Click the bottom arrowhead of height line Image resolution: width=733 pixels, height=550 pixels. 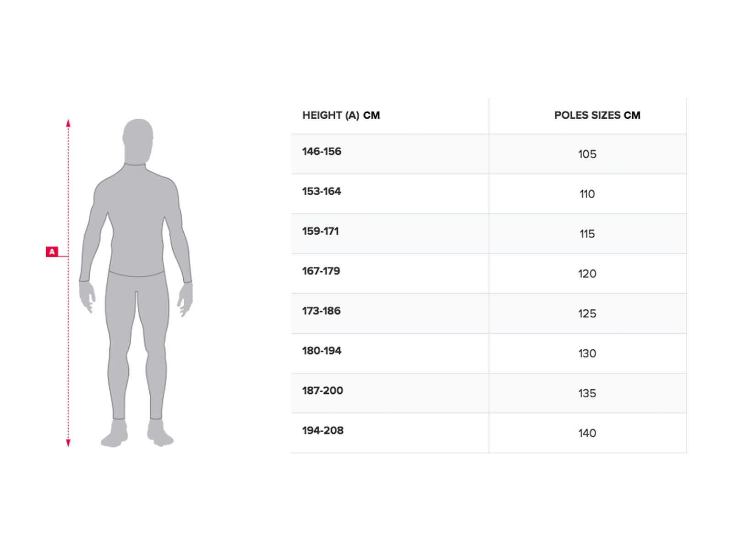point(68,443)
